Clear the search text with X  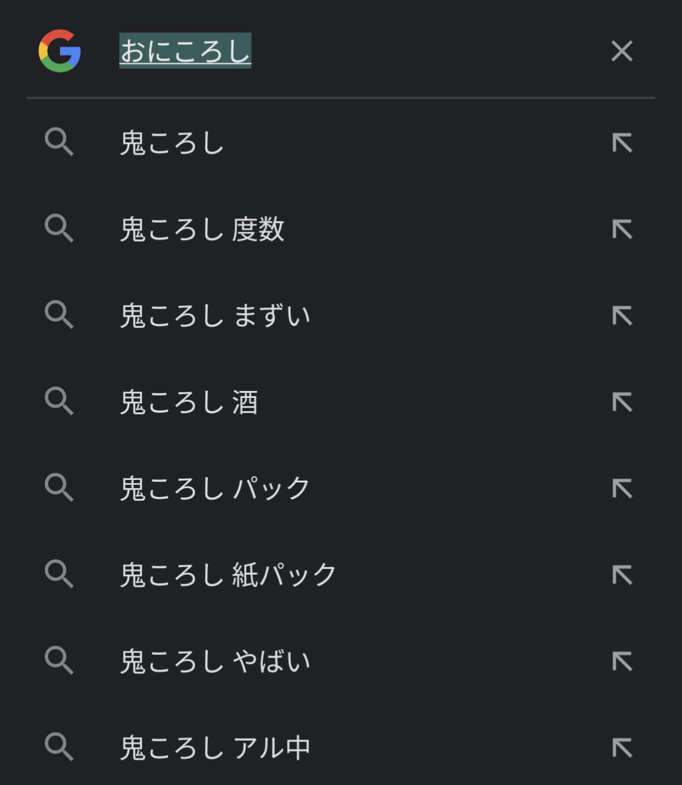point(622,51)
